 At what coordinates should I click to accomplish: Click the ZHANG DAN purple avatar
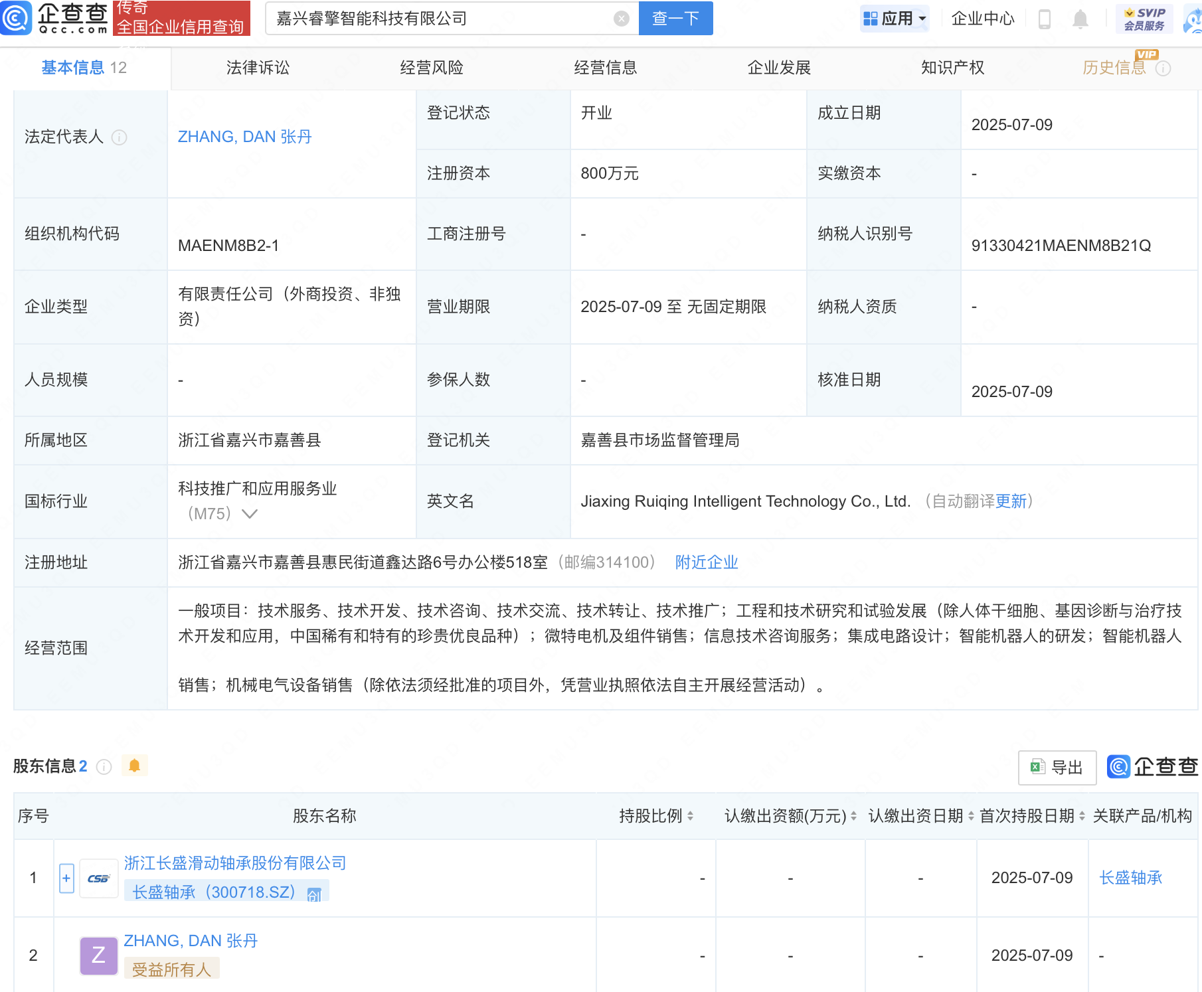click(98, 955)
